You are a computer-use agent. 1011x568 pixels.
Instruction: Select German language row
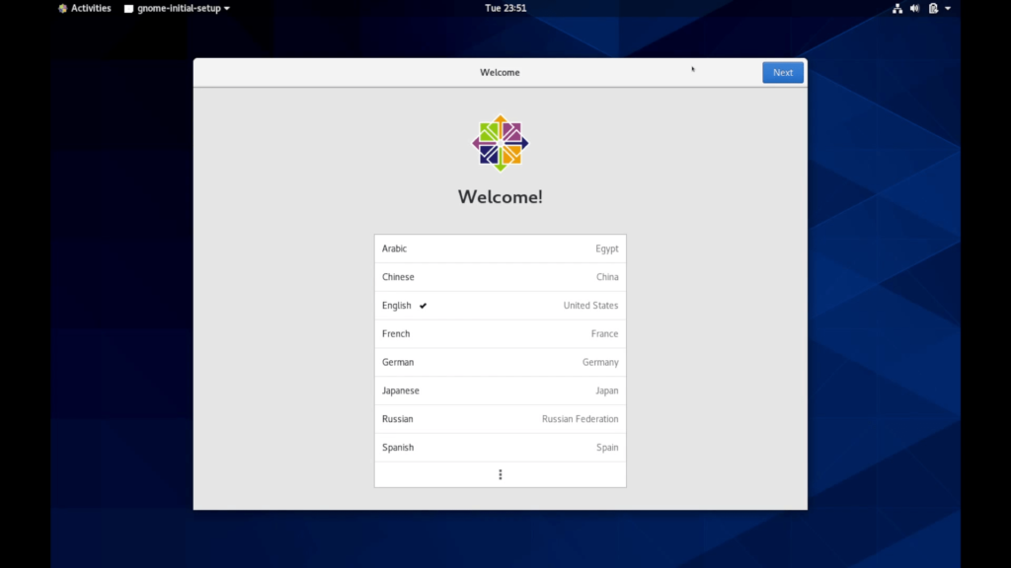coord(500,362)
